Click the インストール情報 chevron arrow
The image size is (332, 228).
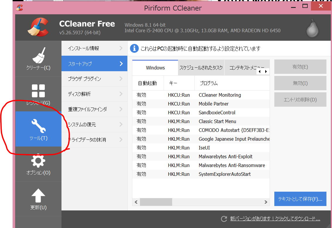[121, 48]
